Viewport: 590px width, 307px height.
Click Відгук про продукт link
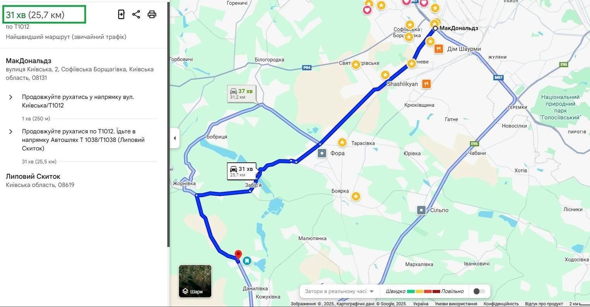(x=544, y=304)
